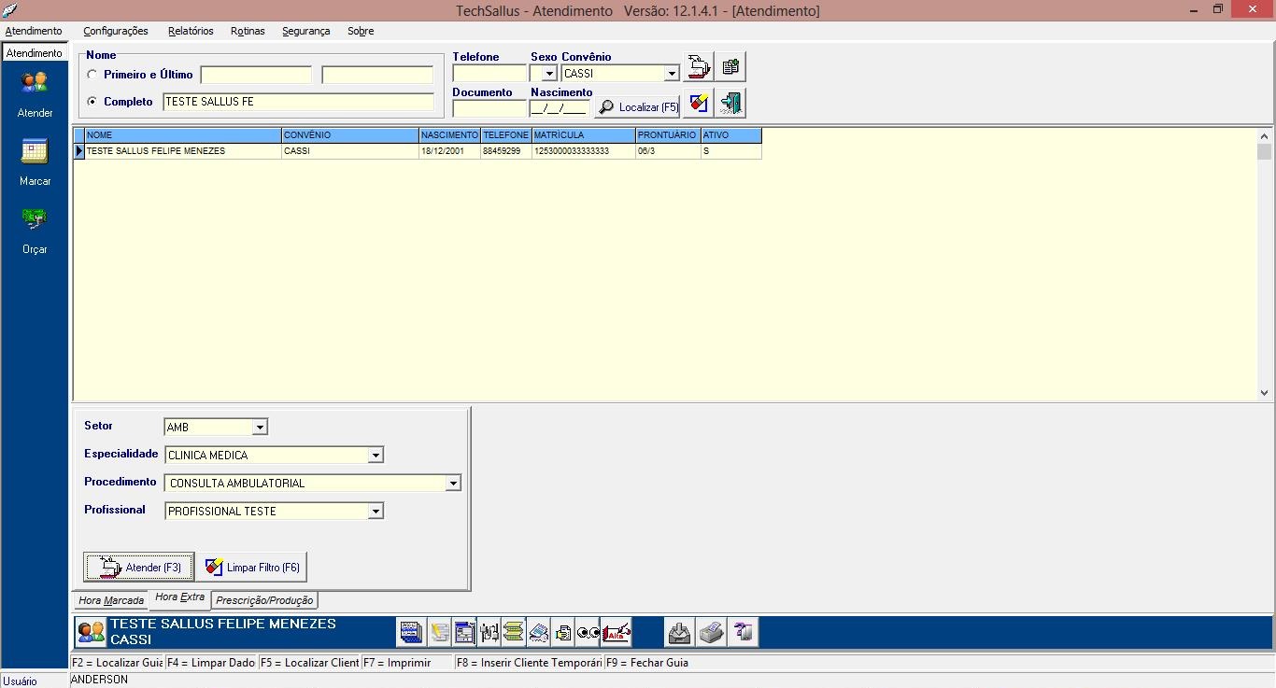Click the first-name field beside Primeiro e Último

tap(256, 75)
